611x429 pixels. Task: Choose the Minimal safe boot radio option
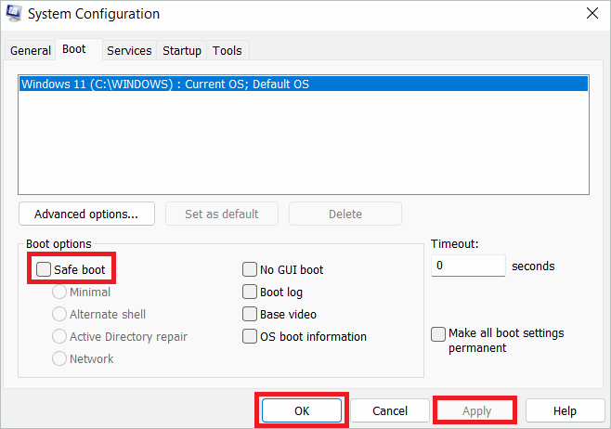60,292
